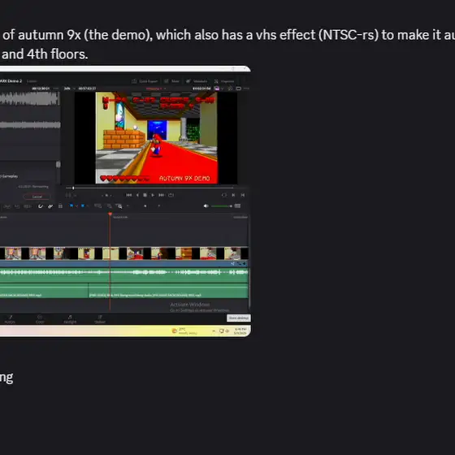Open the blue flag dropdown
Image resolution: width=455 pixels, height=455 pixels.
pos(76,206)
